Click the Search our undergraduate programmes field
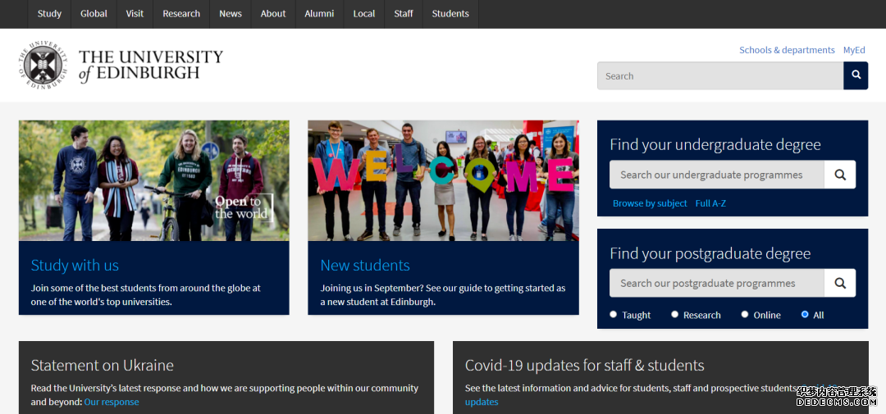The image size is (886, 414). (716, 175)
